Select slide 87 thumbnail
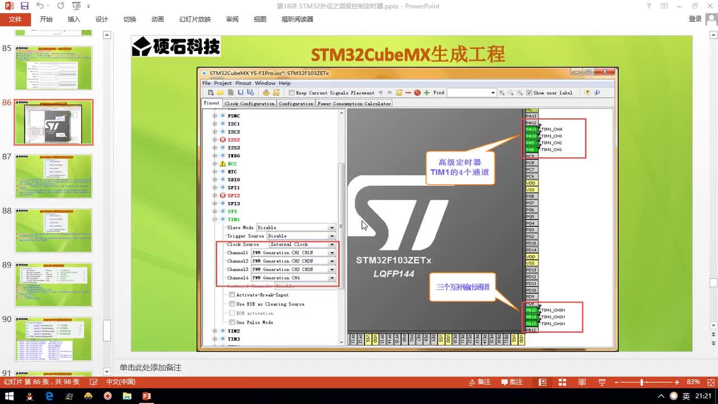Image resolution: width=718 pixels, height=404 pixels. (x=53, y=176)
